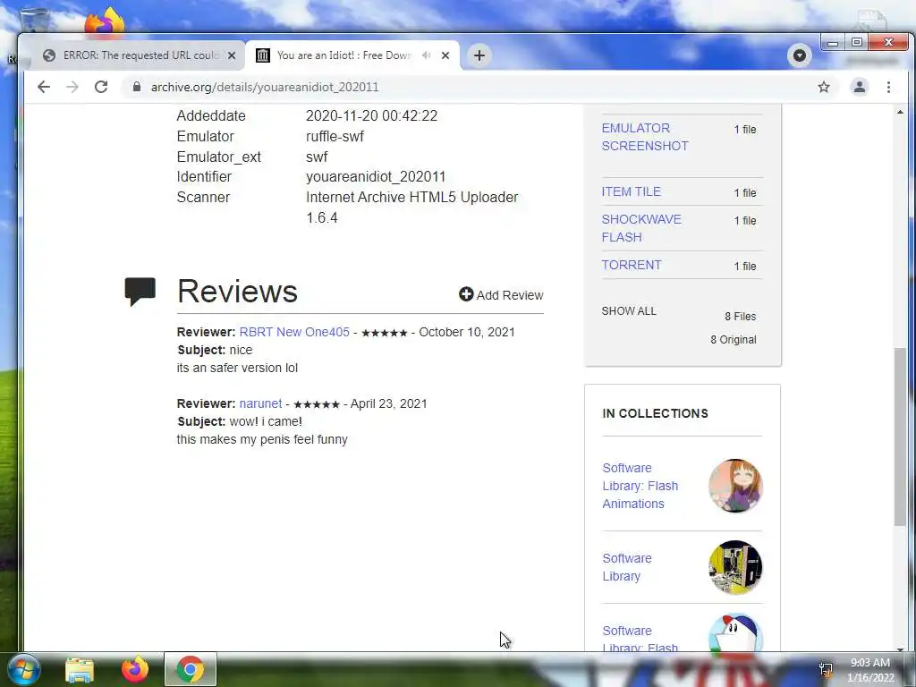Image resolution: width=916 pixels, height=687 pixels.
Task: Click the Firefox desktop shortcut icon
Action: pyautogui.click(x=105, y=22)
